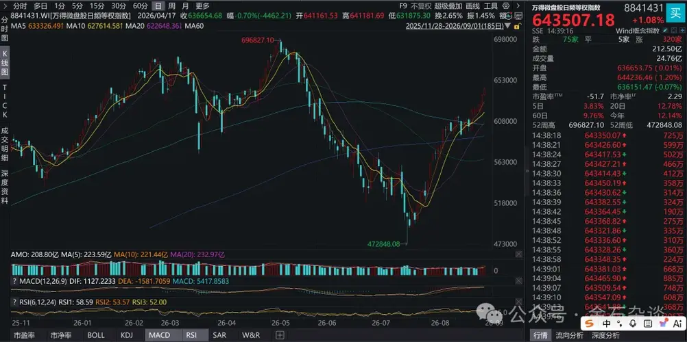The width and height of the screenshot is (687, 342).
Task: Toggle the RSI indicator tab
Action: pos(191,335)
